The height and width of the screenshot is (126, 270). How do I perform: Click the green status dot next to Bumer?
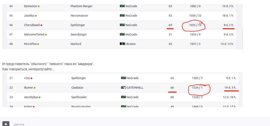pyautogui.click(x=35, y=87)
